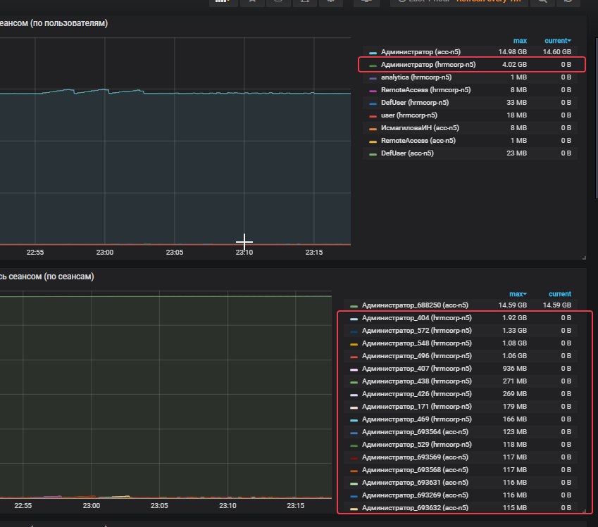Change color swatch of Администратор (acc-n5)
The width and height of the screenshot is (598, 527).
coord(373,53)
